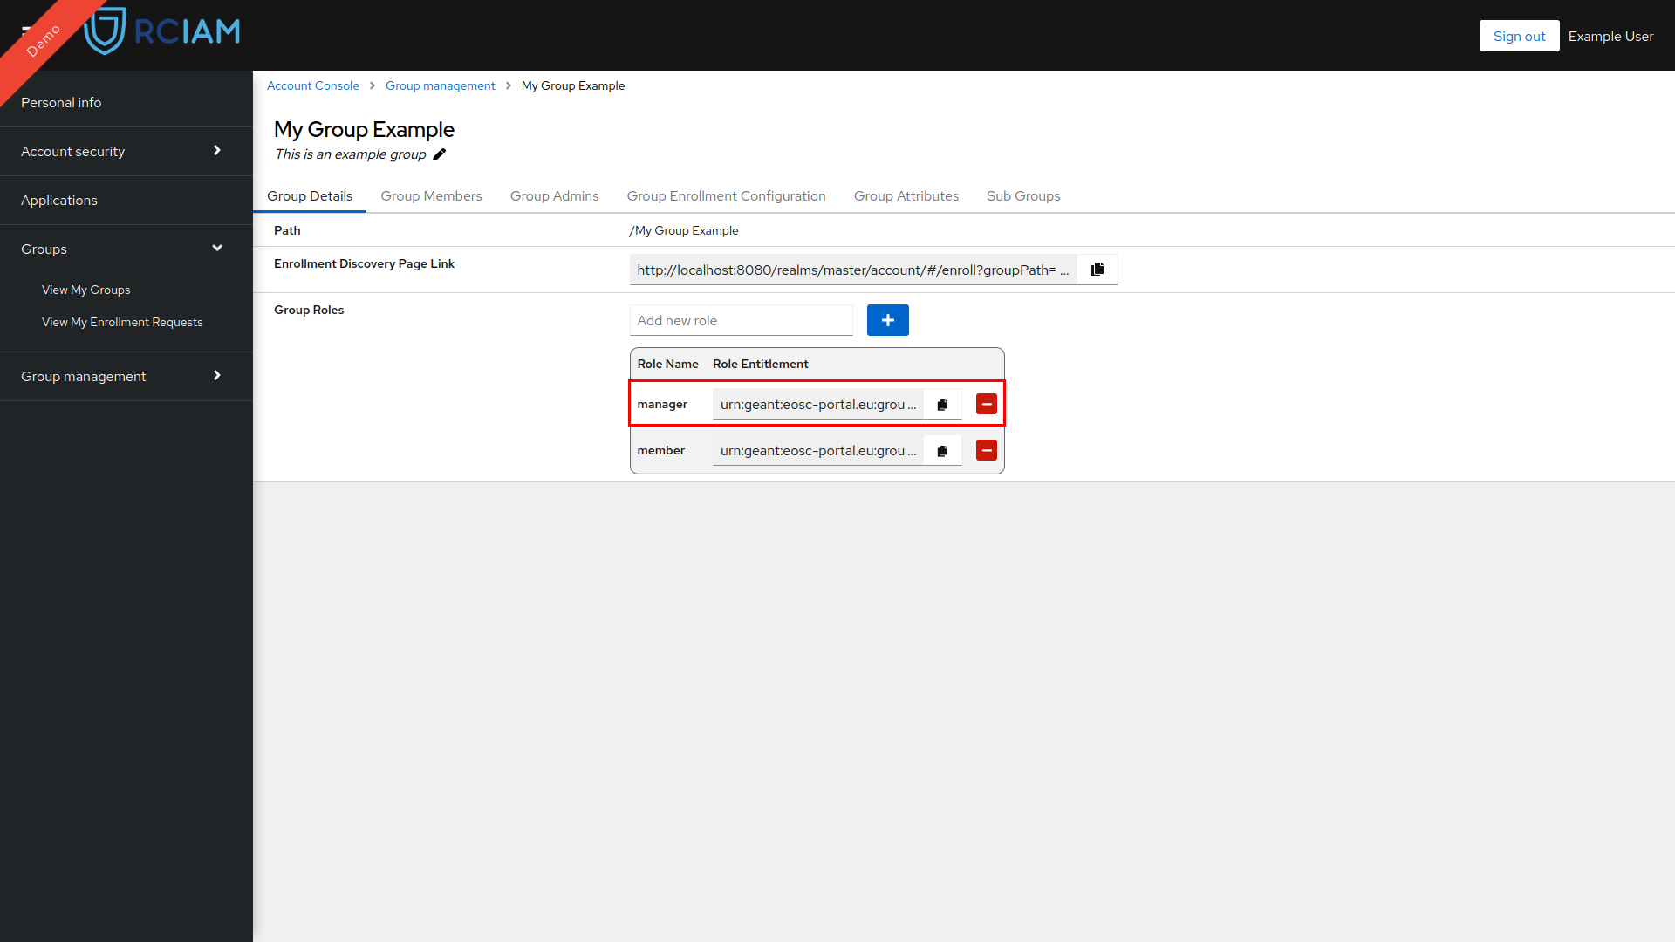Screen dimensions: 1675x942
Task: Navigate to Group management breadcrumb link
Action: [441, 85]
